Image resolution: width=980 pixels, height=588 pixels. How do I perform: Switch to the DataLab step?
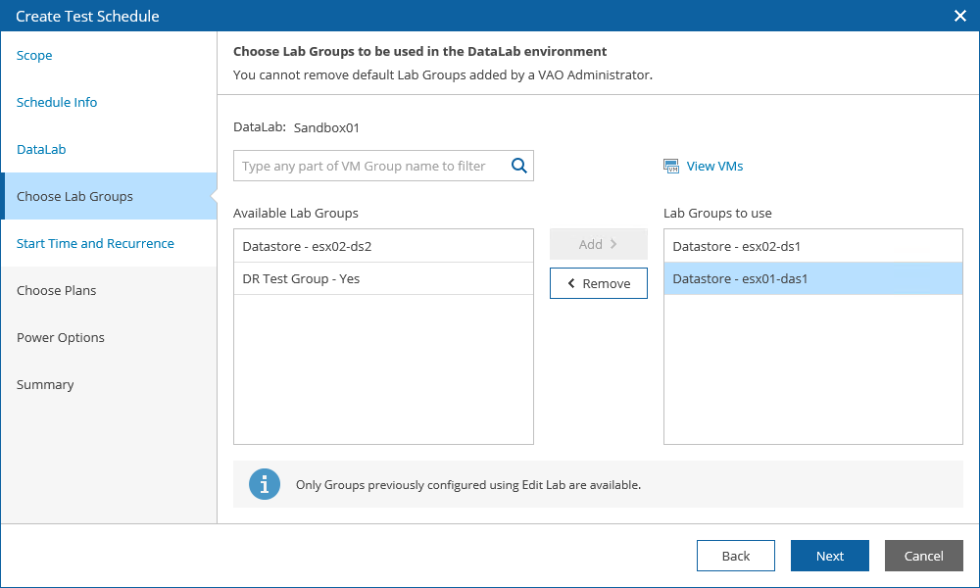coord(41,150)
